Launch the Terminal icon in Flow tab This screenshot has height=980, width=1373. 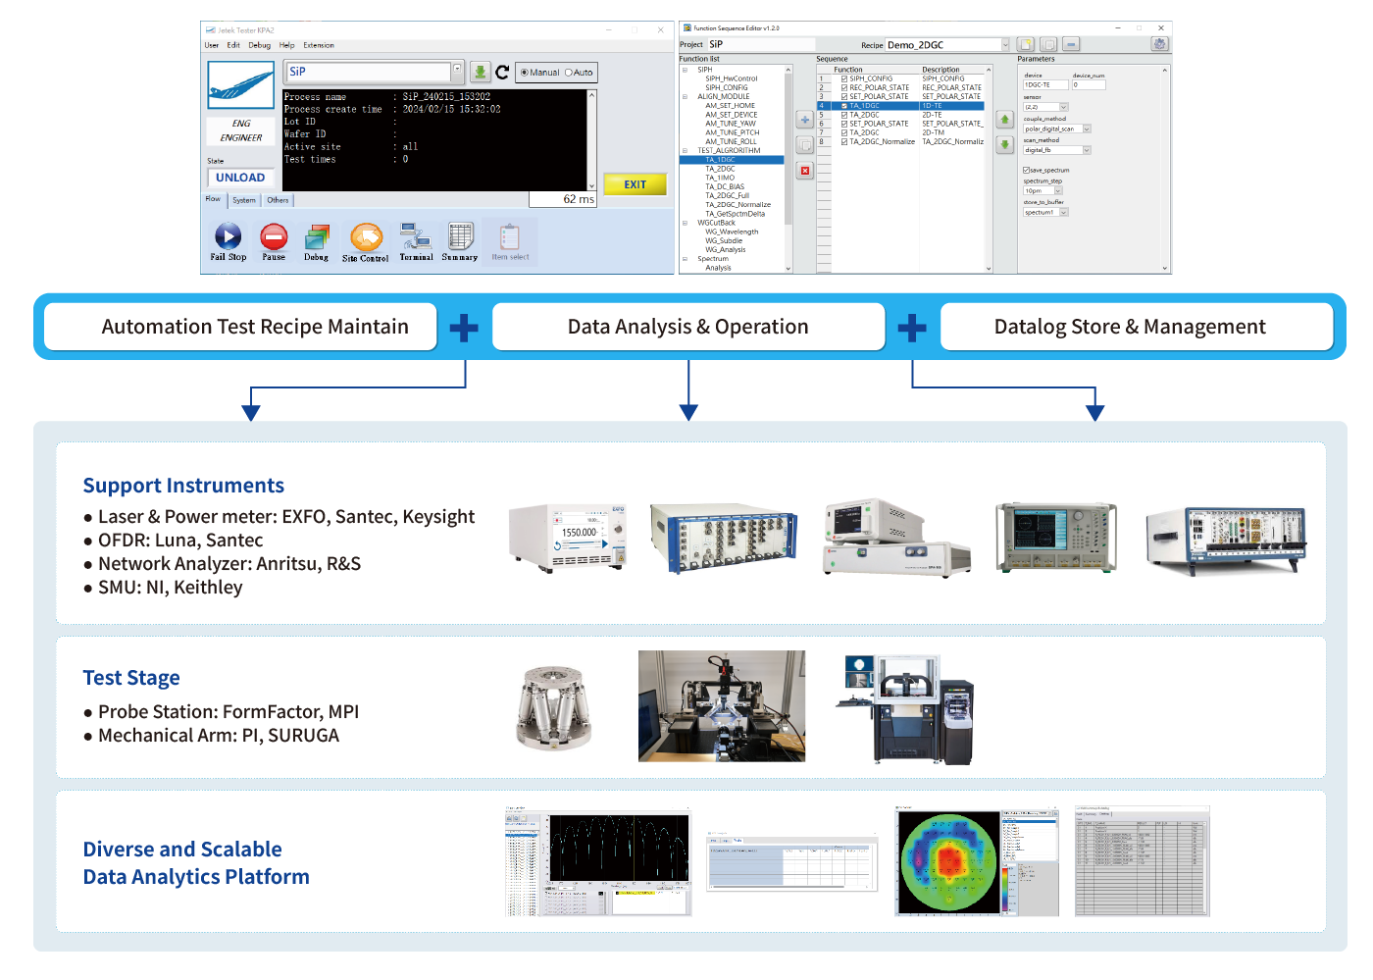click(416, 236)
